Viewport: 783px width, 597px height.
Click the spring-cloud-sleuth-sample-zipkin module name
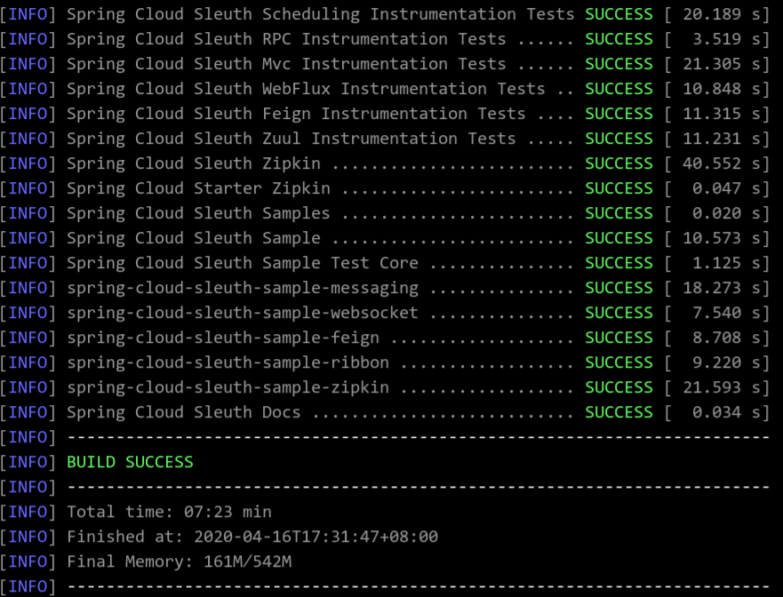[228, 388]
